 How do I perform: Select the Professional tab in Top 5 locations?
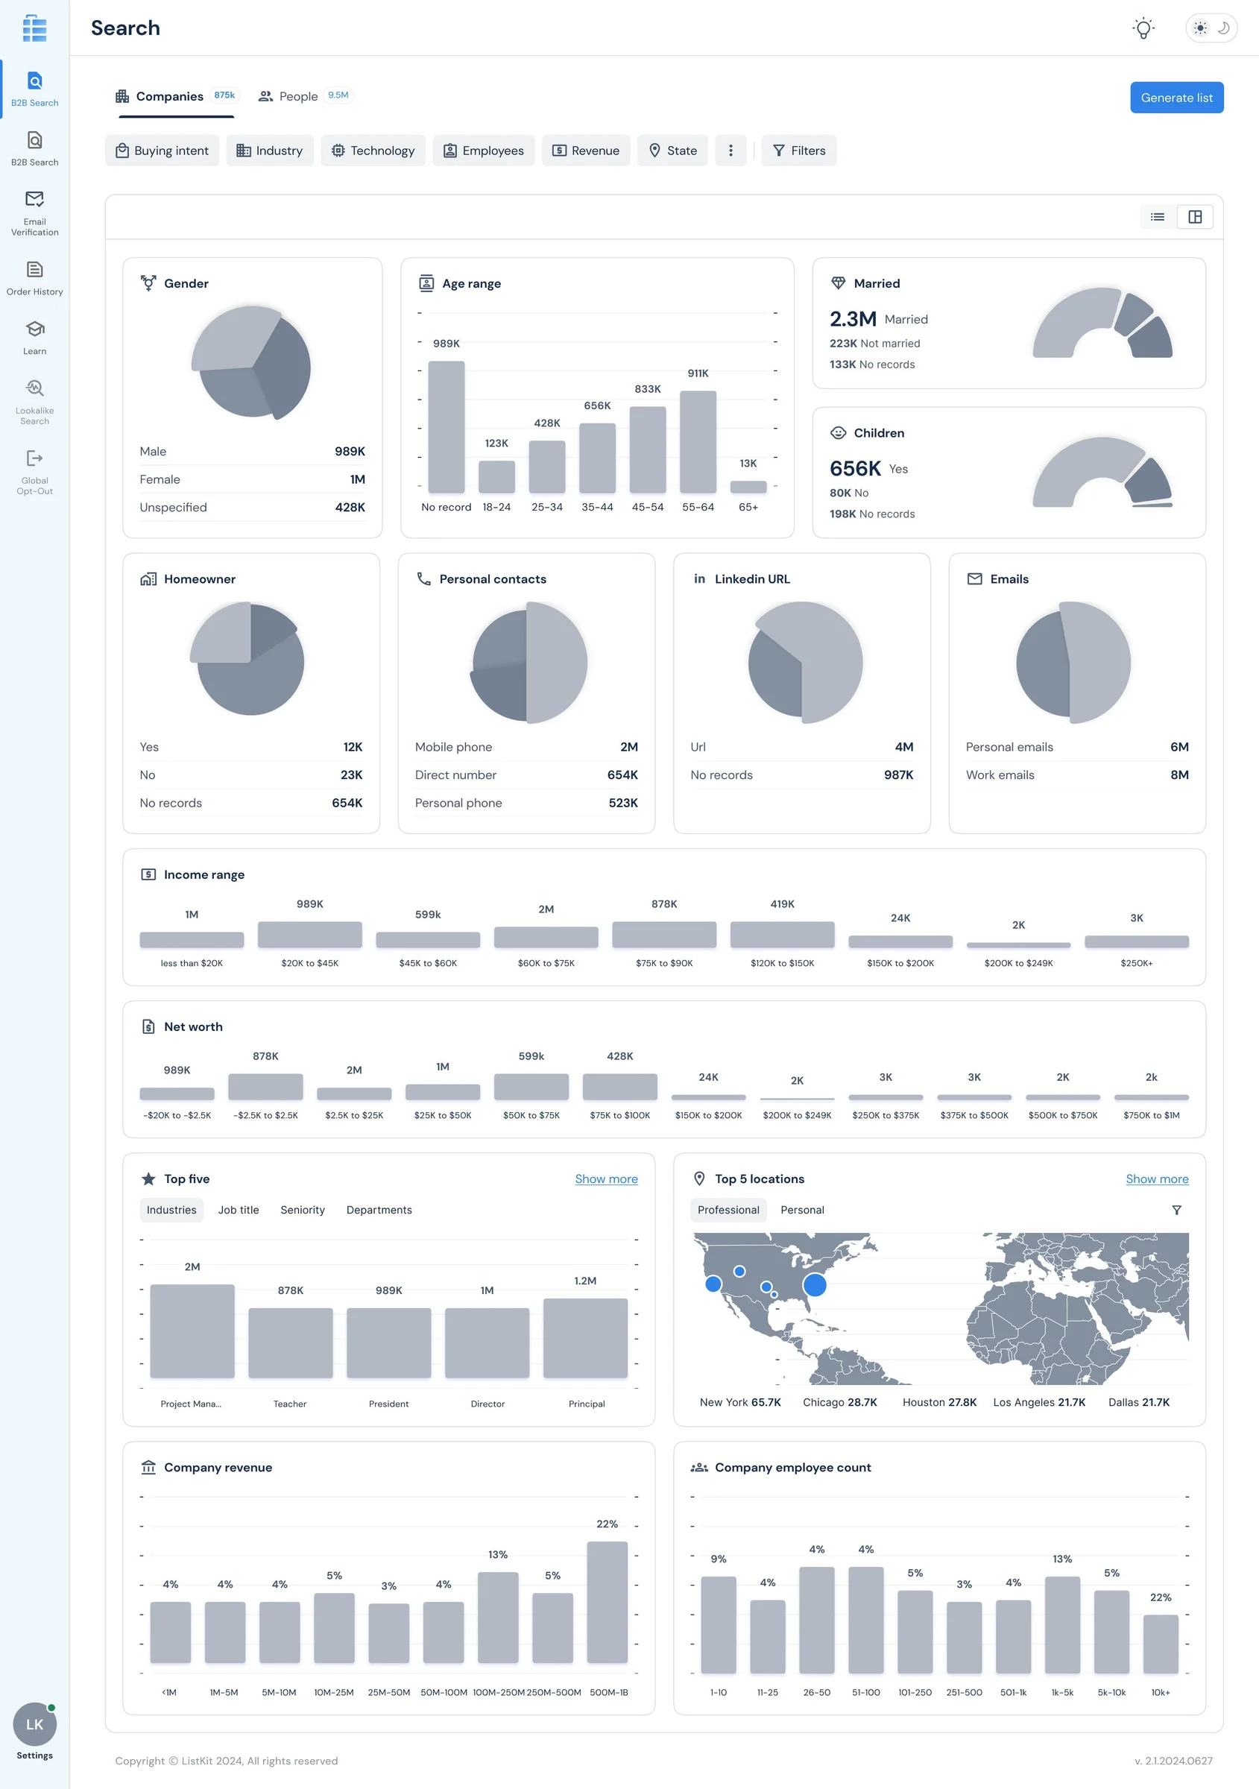pos(728,1209)
